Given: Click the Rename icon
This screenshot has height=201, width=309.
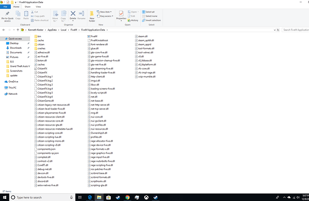Looking at the screenshot, I should 82,13.
